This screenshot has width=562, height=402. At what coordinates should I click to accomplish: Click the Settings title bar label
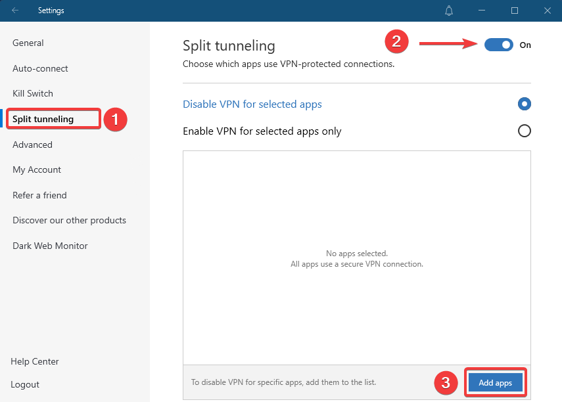click(51, 11)
